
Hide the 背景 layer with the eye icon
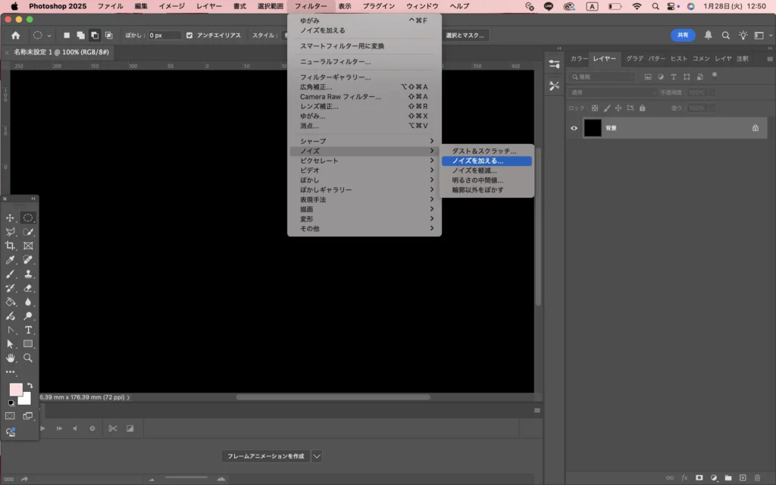point(574,128)
